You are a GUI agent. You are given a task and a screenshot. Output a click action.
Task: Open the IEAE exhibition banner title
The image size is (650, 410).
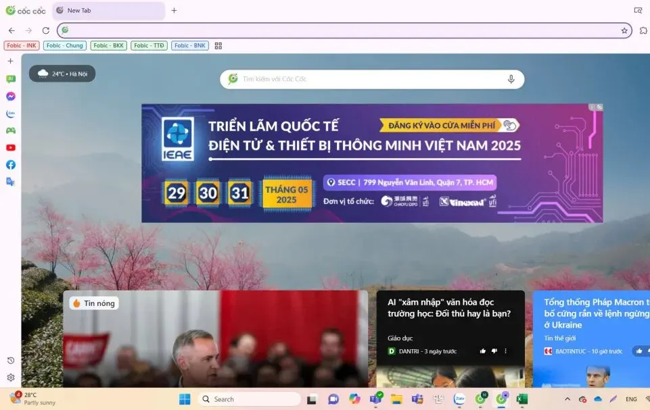coord(365,136)
